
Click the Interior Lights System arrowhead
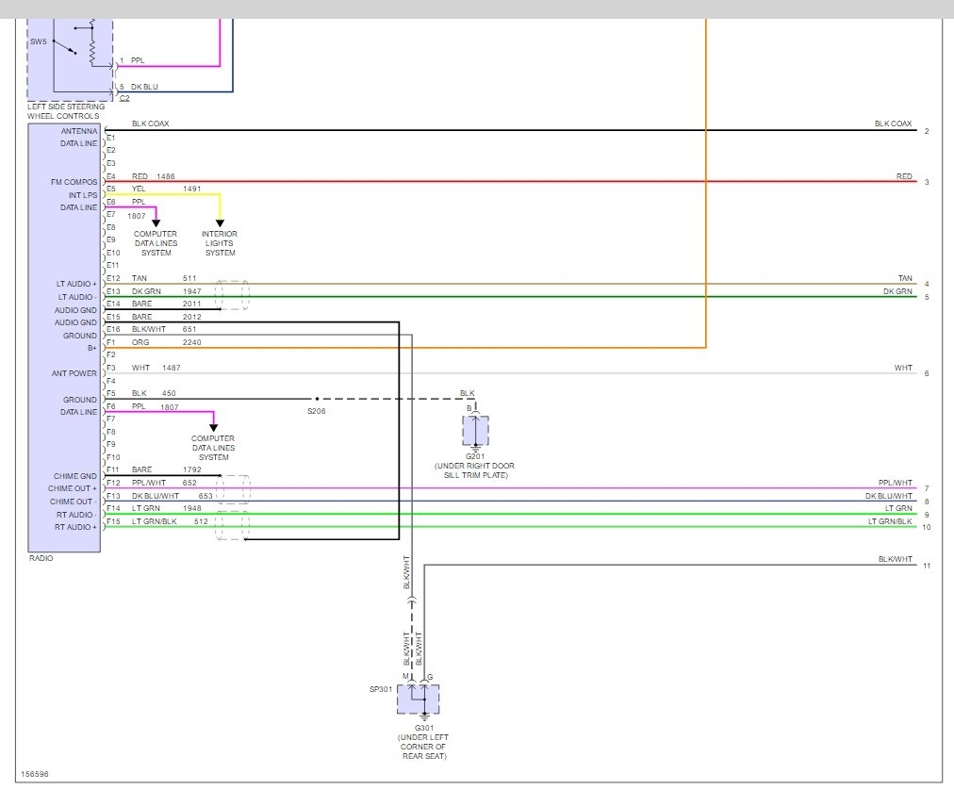(x=220, y=223)
